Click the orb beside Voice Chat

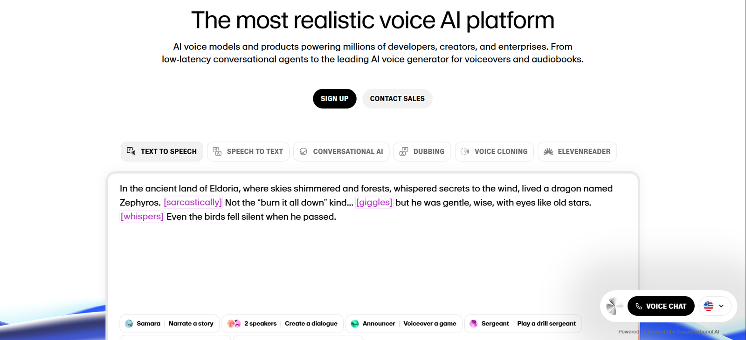coord(614,306)
